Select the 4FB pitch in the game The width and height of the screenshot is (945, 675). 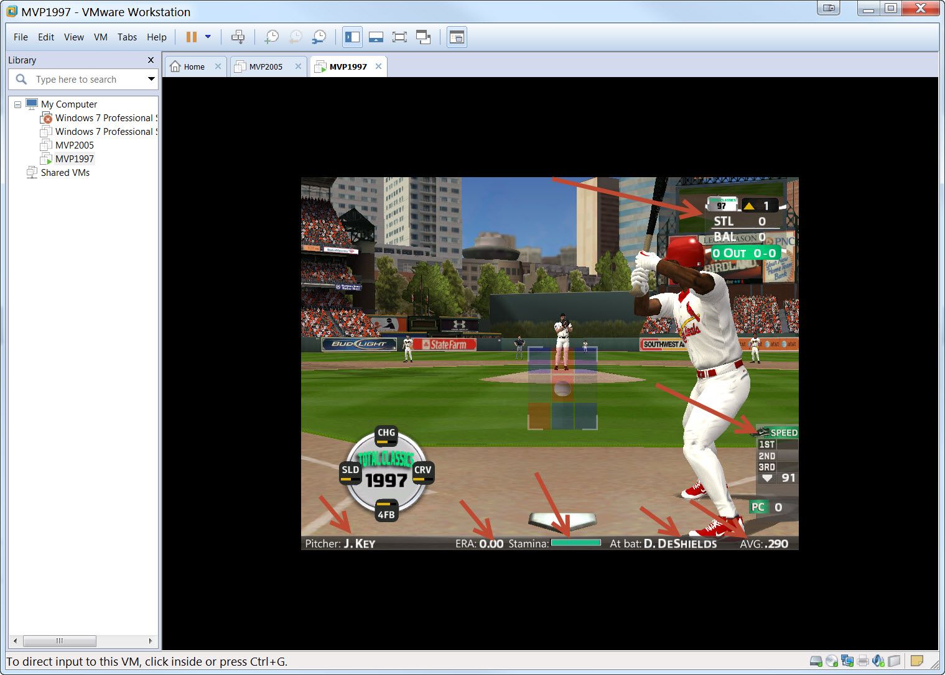(386, 512)
